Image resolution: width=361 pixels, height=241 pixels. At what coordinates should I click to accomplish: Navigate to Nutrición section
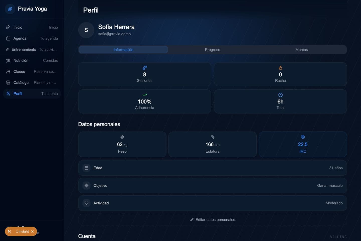[32, 61]
